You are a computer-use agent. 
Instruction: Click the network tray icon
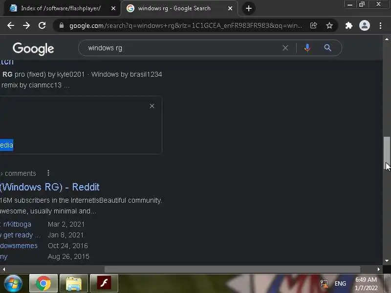(x=324, y=284)
